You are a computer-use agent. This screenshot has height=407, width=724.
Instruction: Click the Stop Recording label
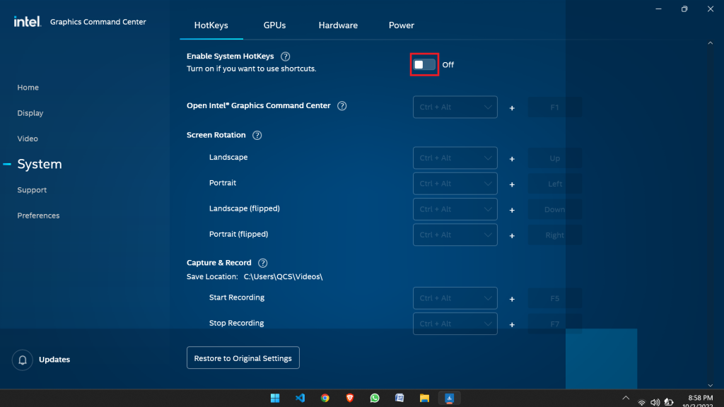coord(236,323)
